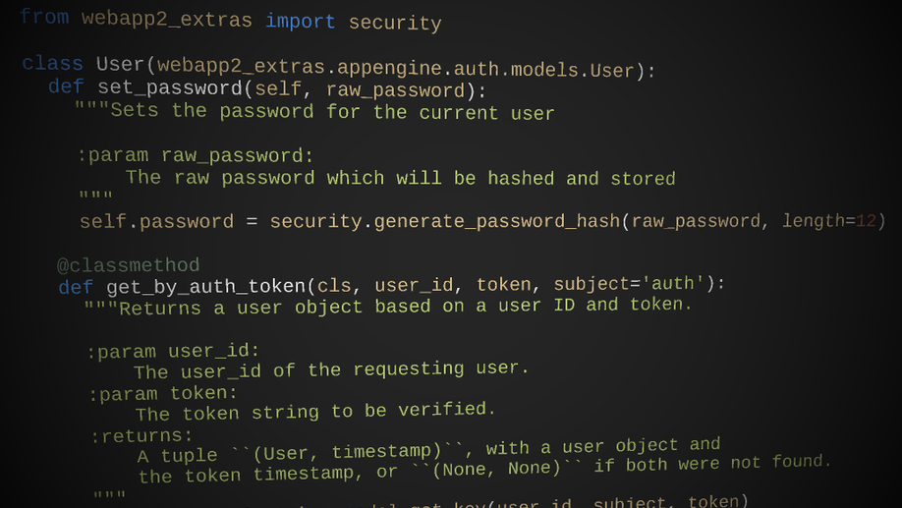Image resolution: width=902 pixels, height=508 pixels.
Task: Click the self.password assignment target
Action: 156,222
